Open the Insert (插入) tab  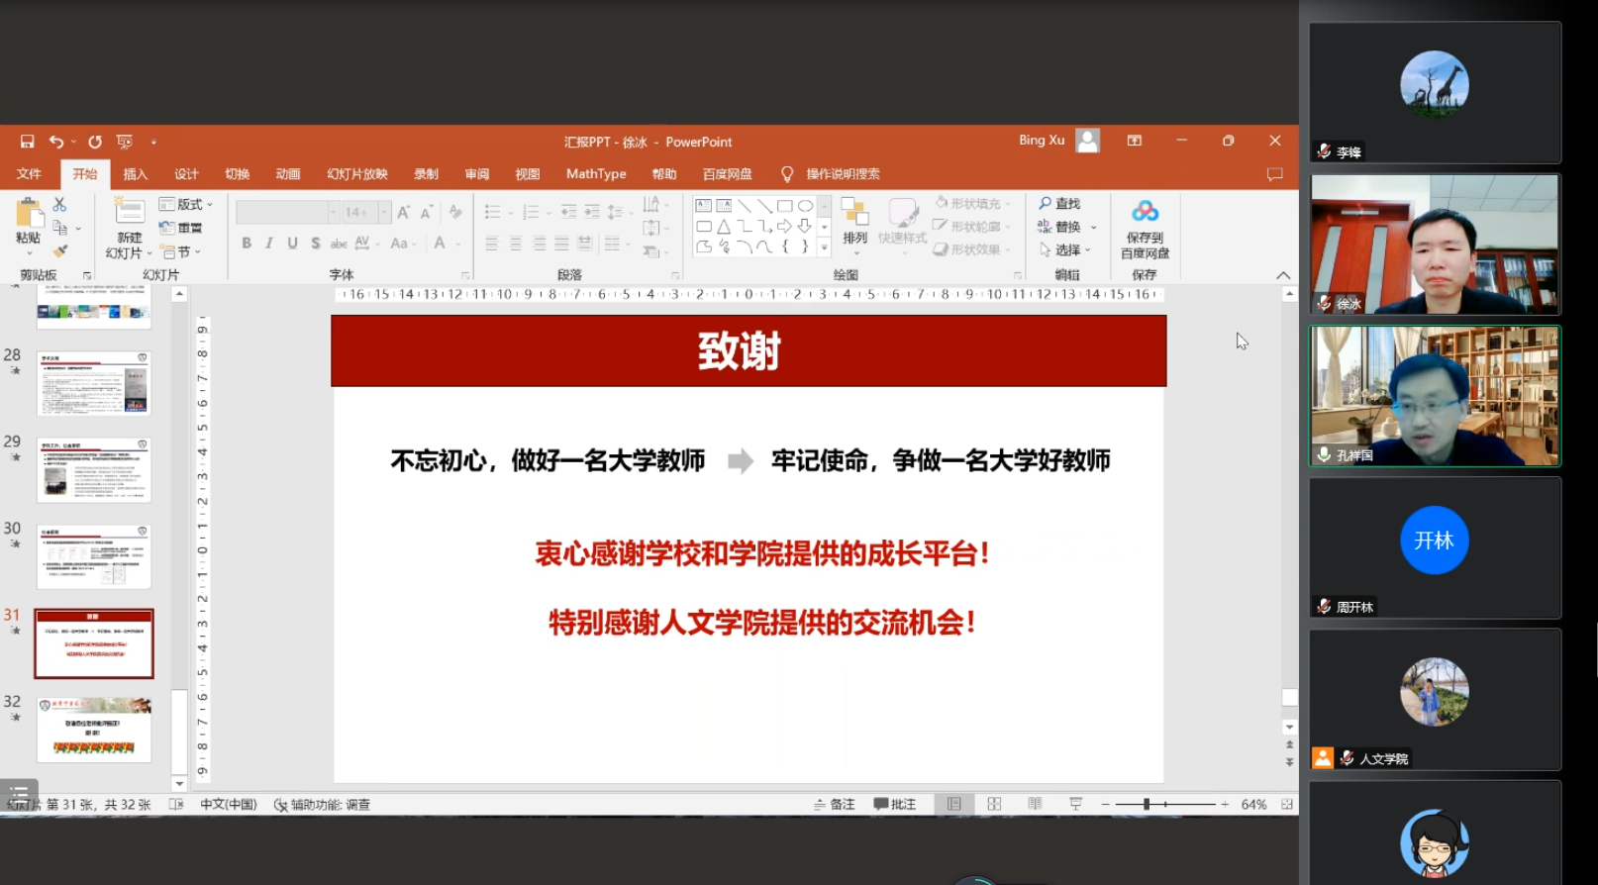[135, 174]
